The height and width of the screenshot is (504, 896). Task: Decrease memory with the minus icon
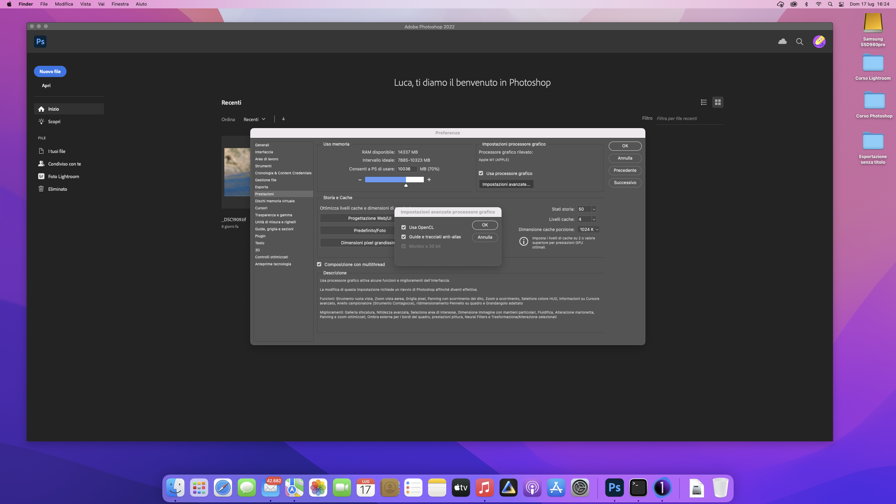(360, 180)
